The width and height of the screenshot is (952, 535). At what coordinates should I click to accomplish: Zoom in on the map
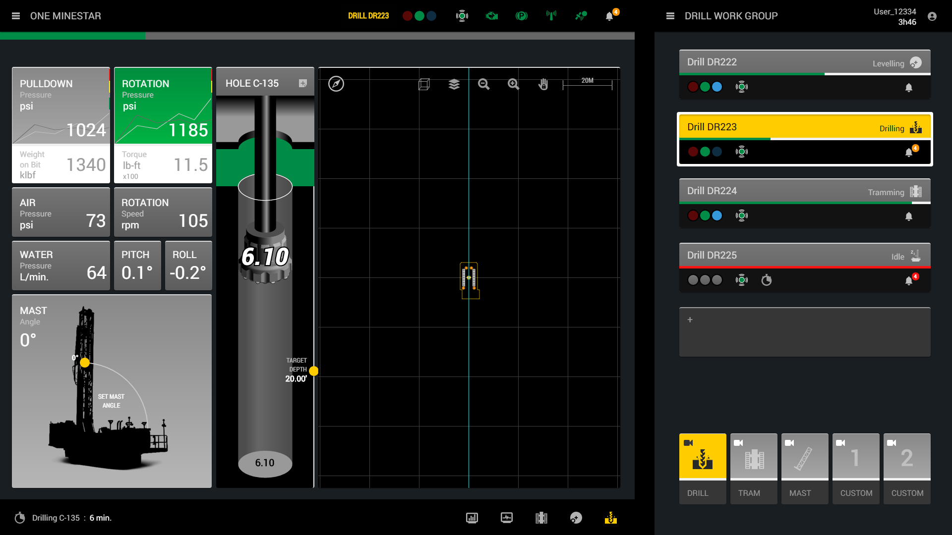pyautogui.click(x=513, y=84)
